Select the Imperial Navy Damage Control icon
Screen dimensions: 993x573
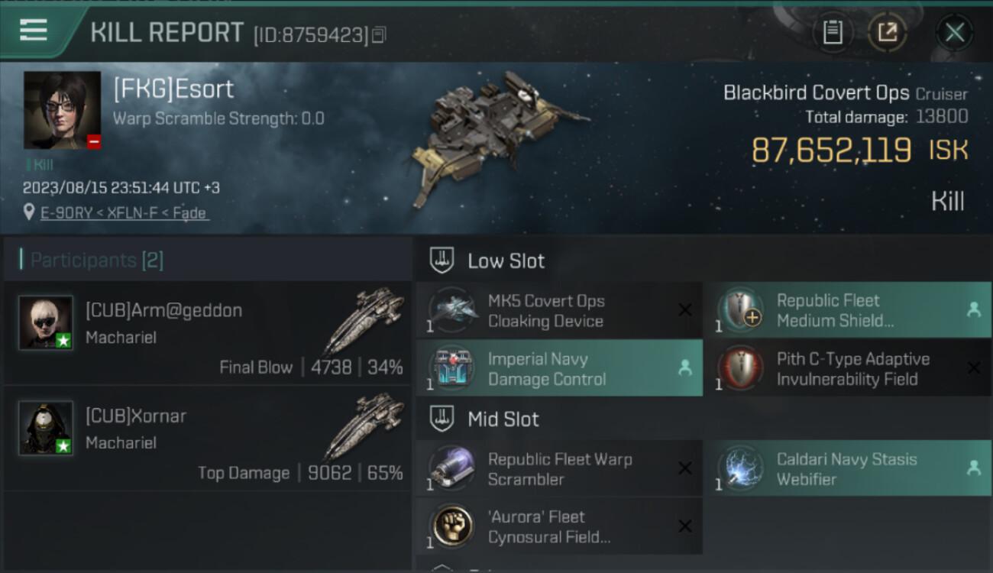tap(452, 368)
